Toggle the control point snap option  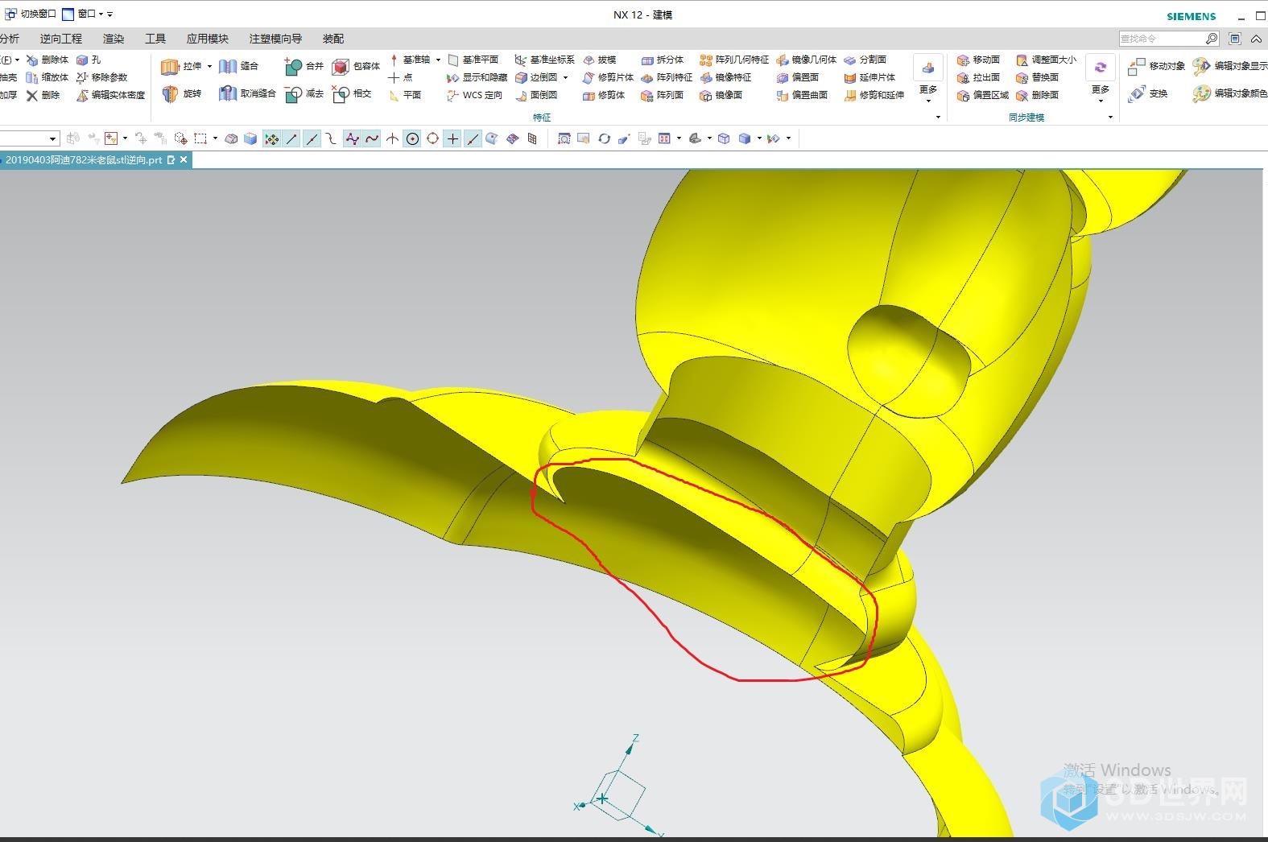click(x=331, y=138)
